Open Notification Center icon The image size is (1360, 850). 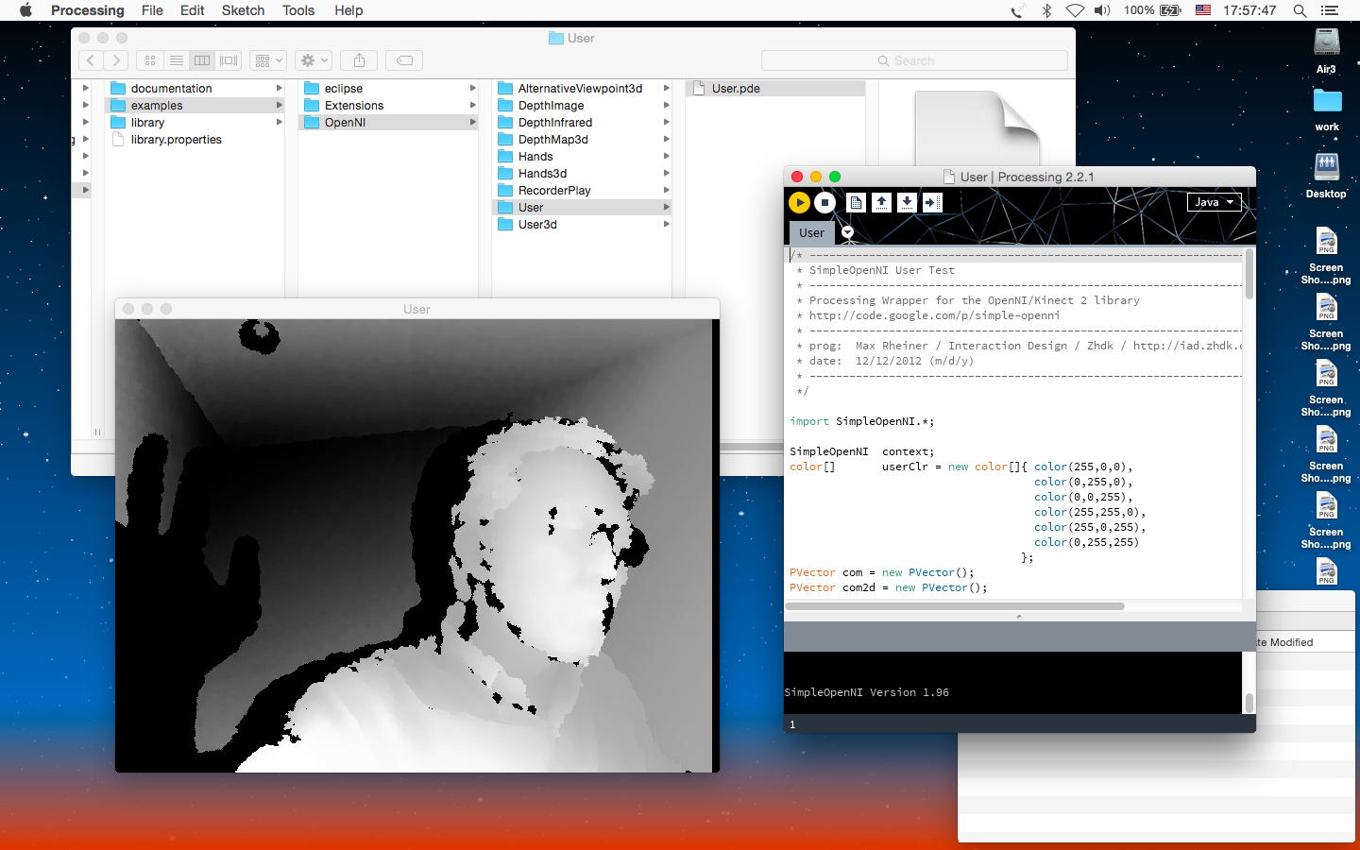[1330, 10]
